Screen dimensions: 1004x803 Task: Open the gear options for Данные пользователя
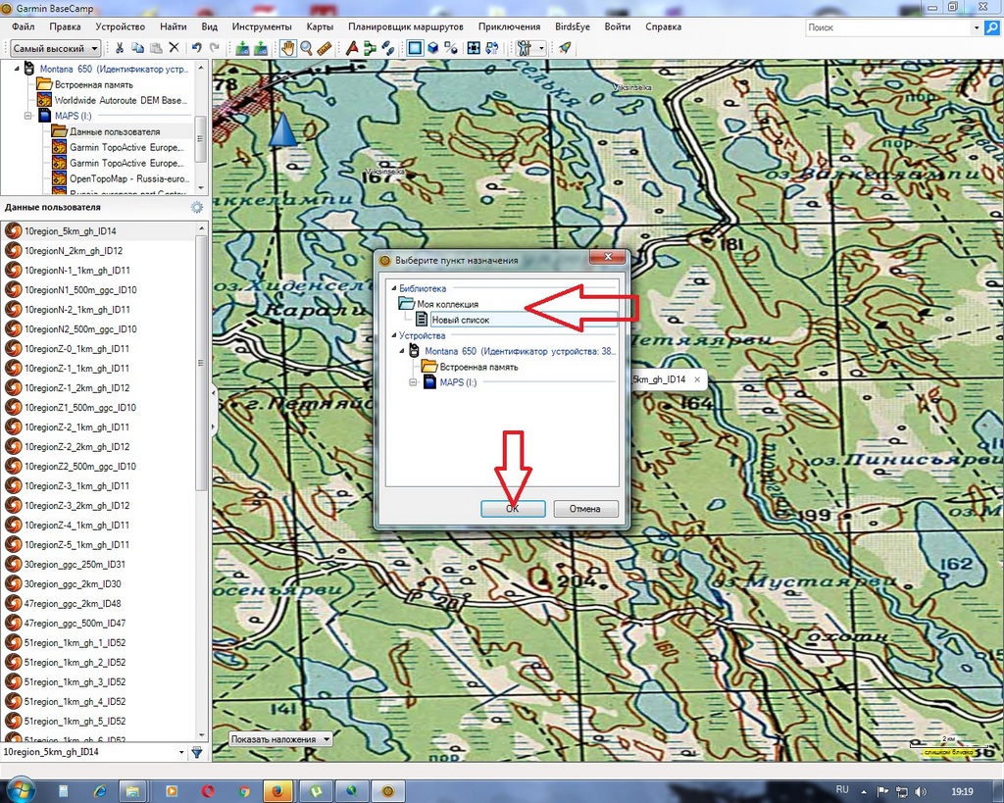coord(196,207)
